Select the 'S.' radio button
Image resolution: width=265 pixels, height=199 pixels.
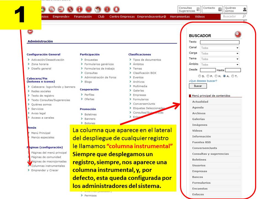pos(200,76)
